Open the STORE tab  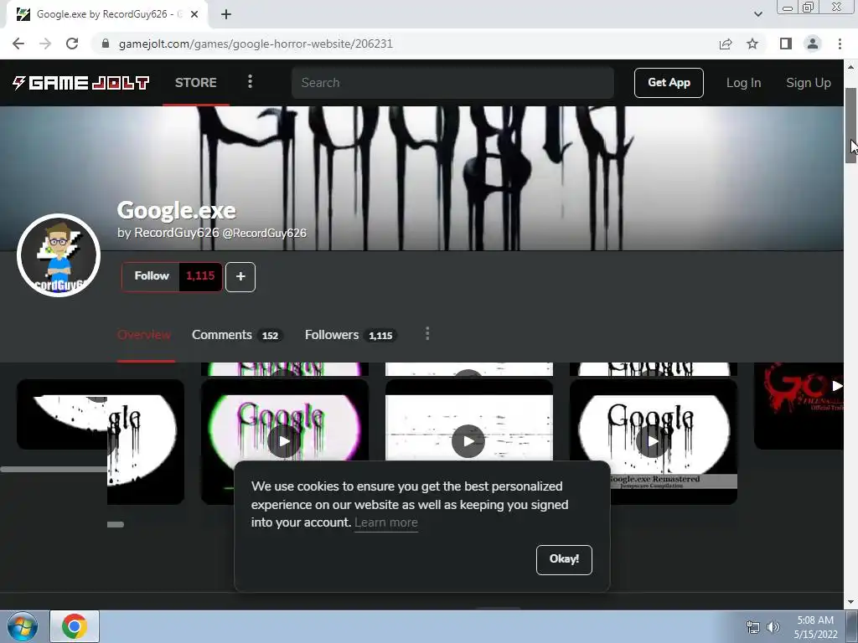196,83
